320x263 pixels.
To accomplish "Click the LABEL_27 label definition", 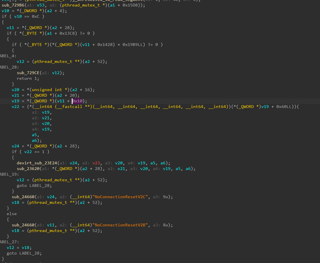I will click(9, 242).
